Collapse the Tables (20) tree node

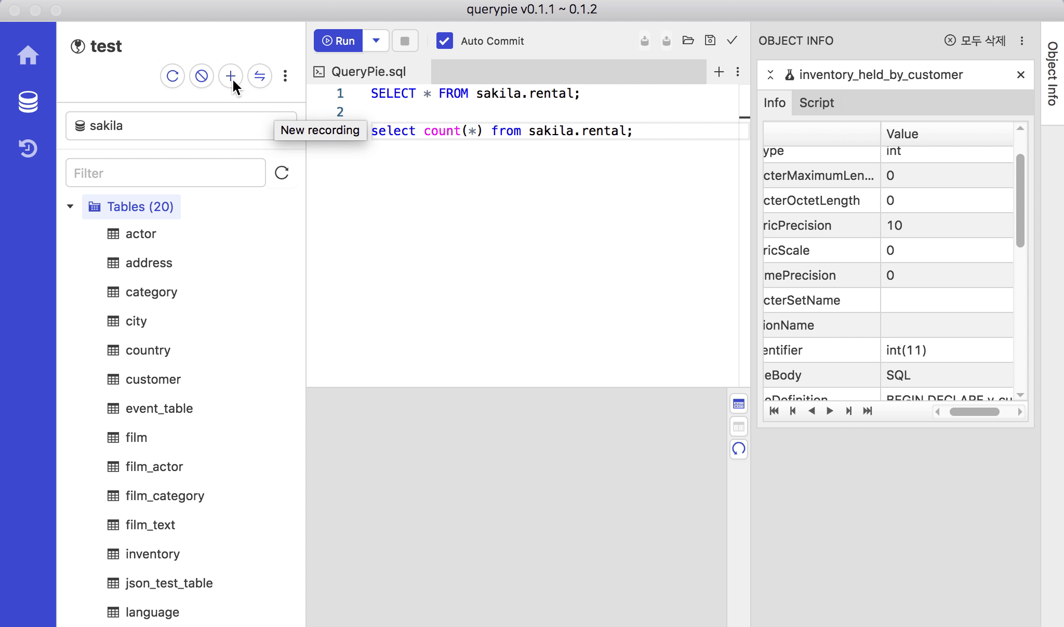(x=70, y=206)
